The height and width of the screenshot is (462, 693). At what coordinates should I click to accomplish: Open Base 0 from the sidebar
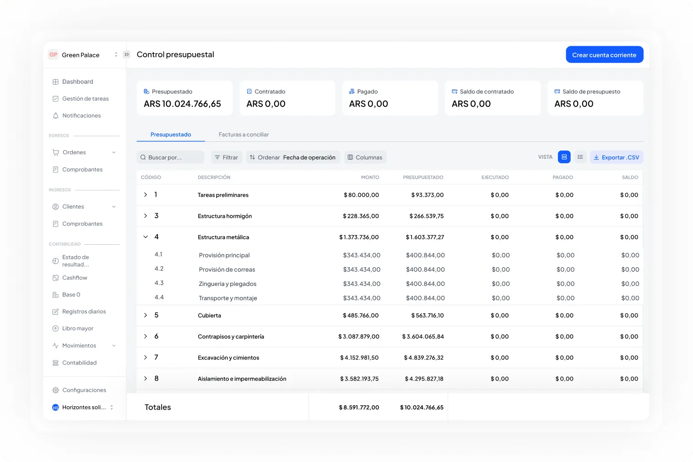pos(71,295)
